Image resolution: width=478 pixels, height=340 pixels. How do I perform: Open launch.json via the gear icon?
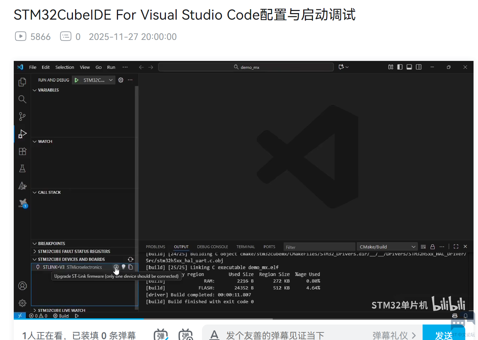point(121,80)
